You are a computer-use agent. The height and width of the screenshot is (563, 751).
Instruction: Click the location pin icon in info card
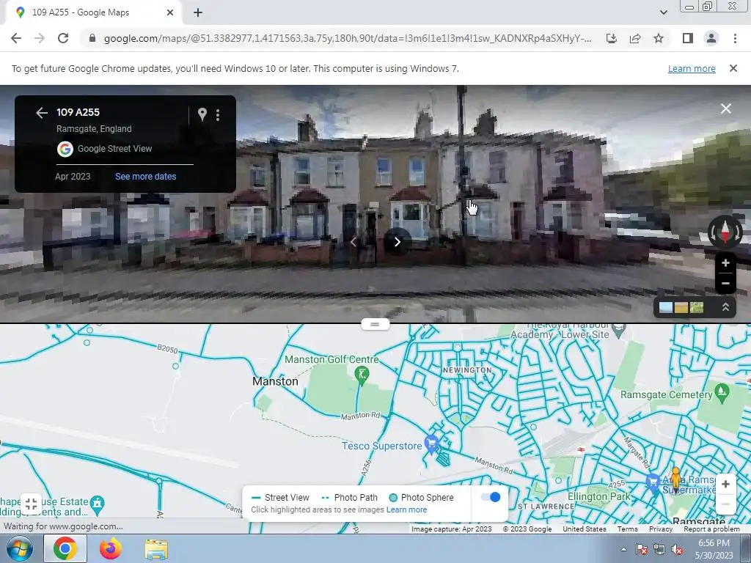click(x=202, y=114)
